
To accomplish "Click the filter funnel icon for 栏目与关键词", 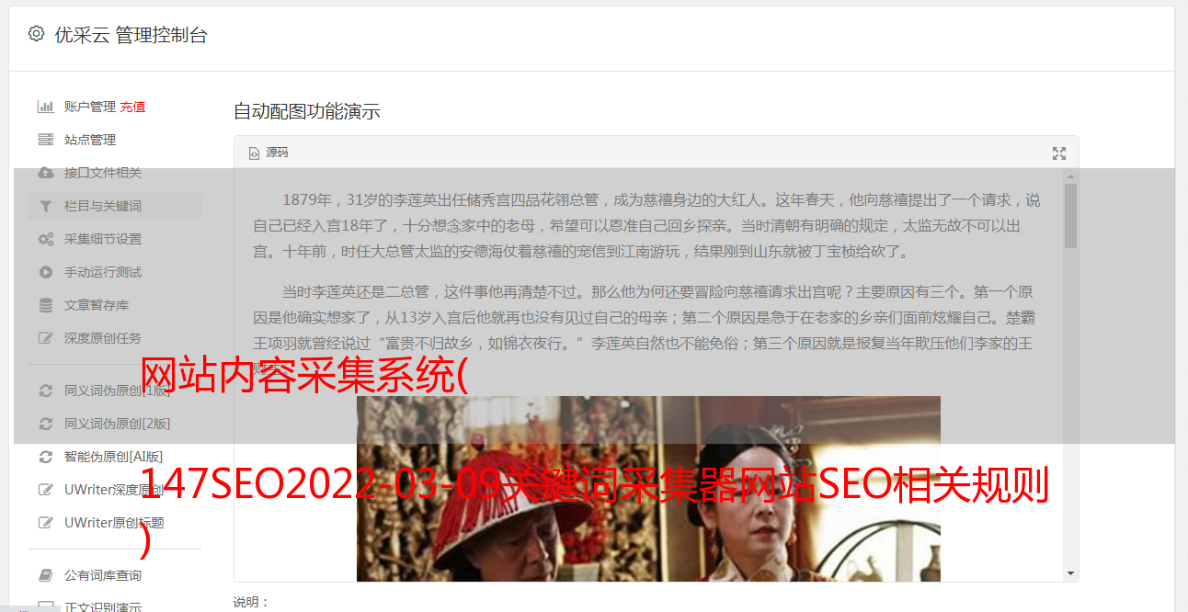I will [45, 206].
